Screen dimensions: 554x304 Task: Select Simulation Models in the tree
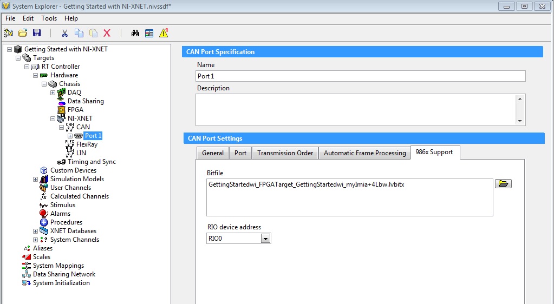pos(77,179)
